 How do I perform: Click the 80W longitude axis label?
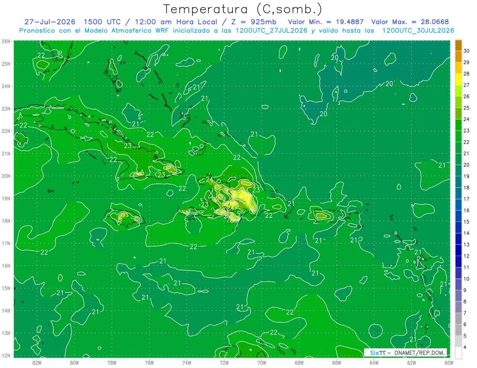pos(74,362)
